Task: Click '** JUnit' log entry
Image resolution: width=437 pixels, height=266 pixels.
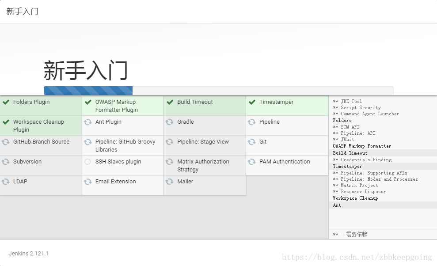Action: tap(344, 140)
